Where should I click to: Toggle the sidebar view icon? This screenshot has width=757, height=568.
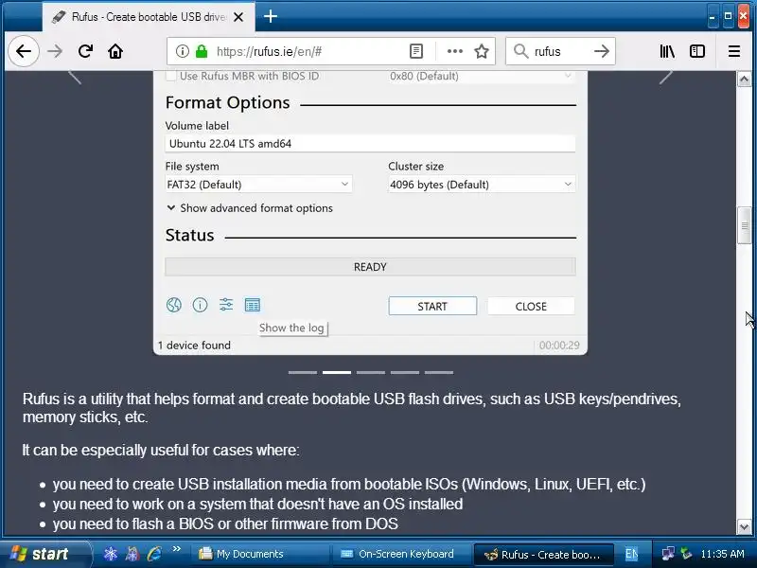[697, 51]
